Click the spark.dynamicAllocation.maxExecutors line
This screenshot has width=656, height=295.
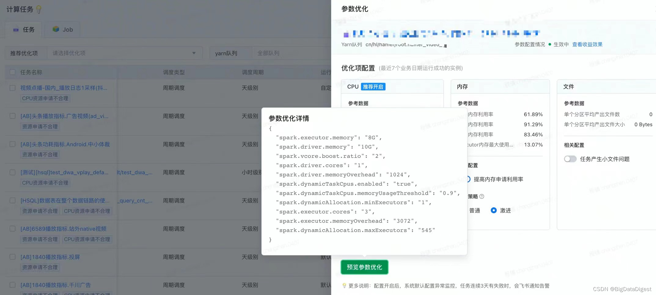[x=355, y=230]
